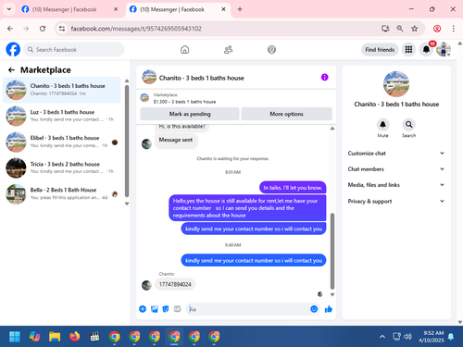Open the profile circle icon in navigation
The width and height of the screenshot is (463, 347).
271,49
